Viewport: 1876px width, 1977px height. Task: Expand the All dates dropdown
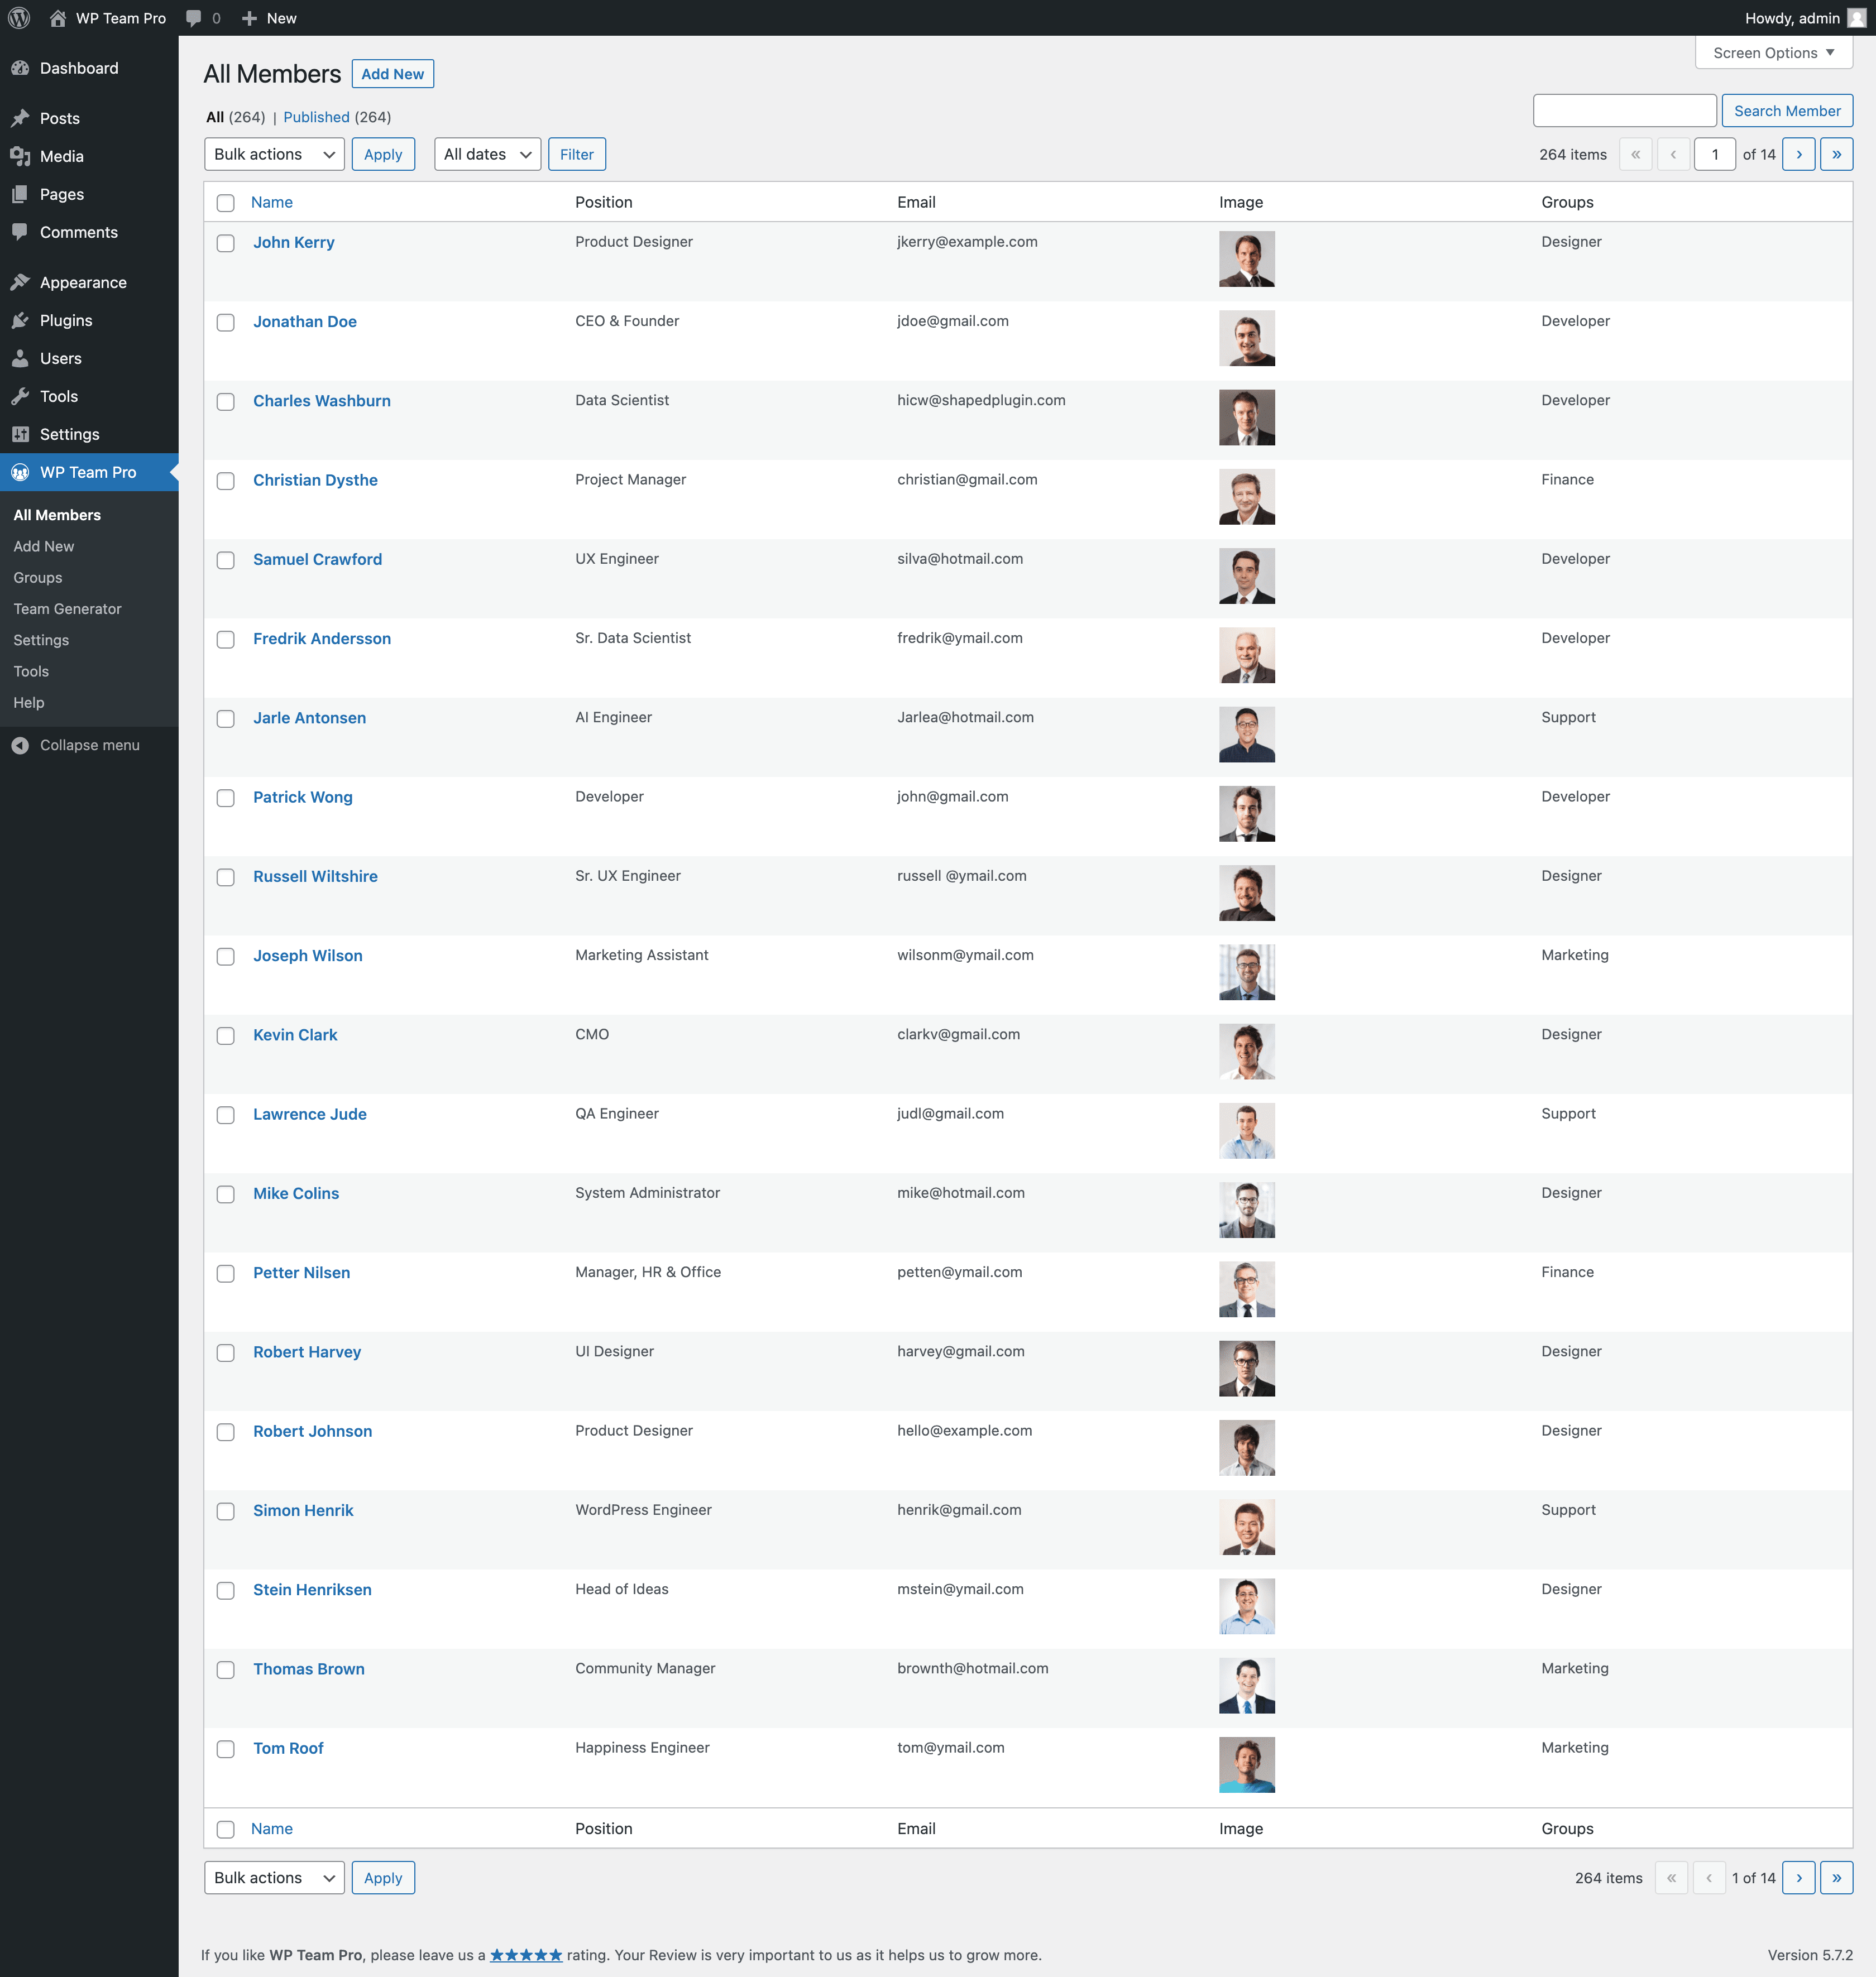coord(487,155)
